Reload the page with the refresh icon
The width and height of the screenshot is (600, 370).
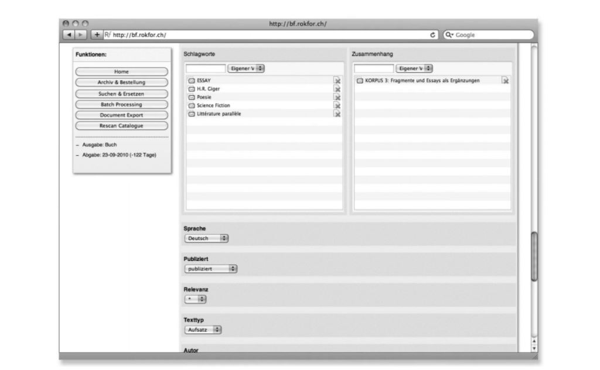(433, 35)
